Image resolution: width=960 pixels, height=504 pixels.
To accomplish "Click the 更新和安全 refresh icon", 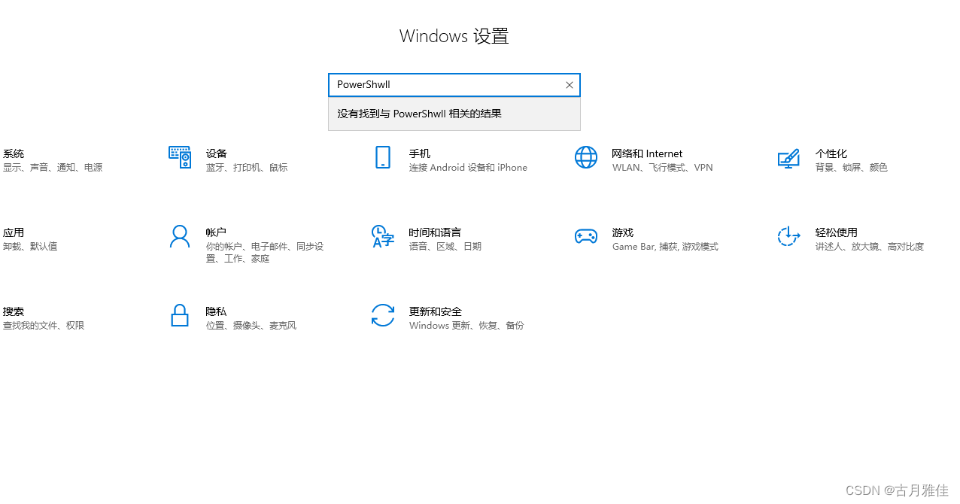I will pyautogui.click(x=383, y=315).
